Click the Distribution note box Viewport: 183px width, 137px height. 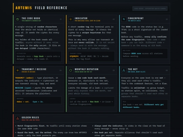point(38,56)
